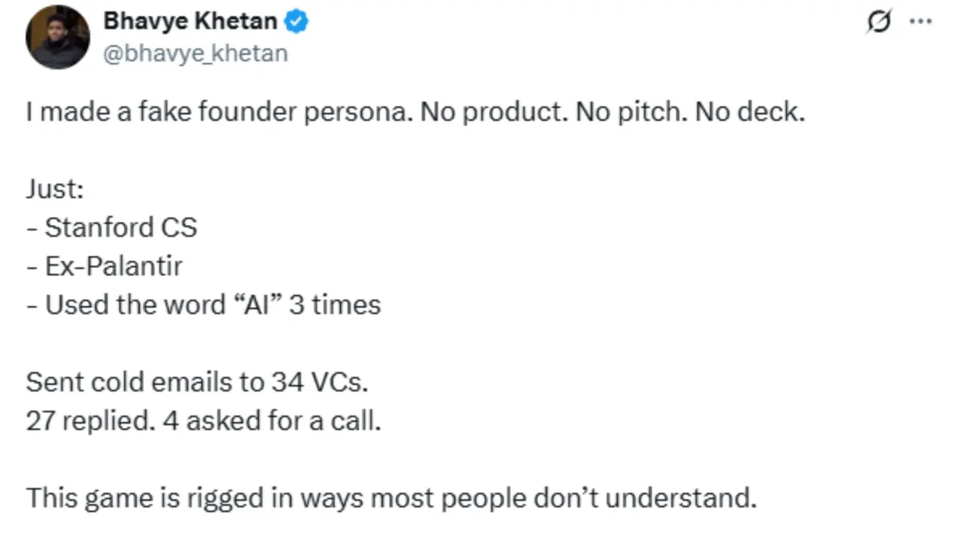Select the line mentioning Stanford CS
963x542 pixels.
pyautogui.click(x=111, y=227)
